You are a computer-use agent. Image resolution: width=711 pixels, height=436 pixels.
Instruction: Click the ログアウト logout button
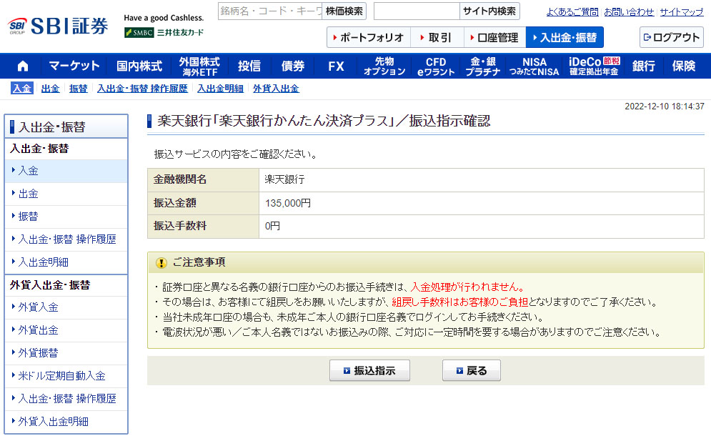click(x=671, y=37)
